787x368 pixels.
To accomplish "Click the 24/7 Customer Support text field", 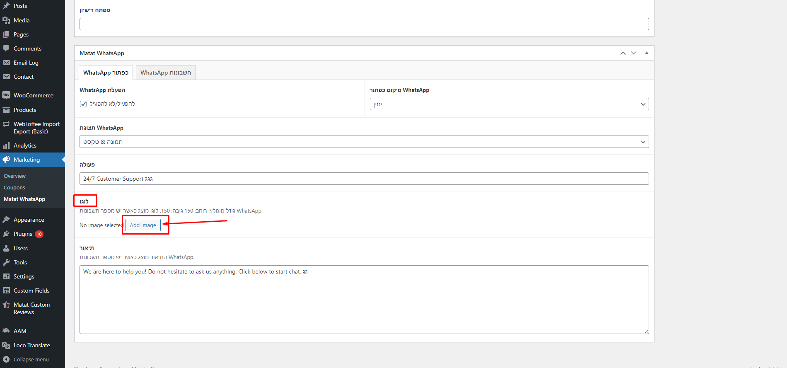I will point(364,179).
